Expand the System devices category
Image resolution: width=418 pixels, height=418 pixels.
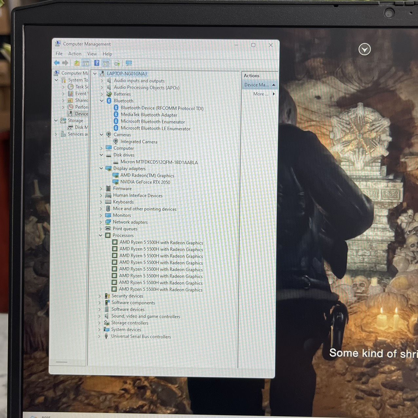click(x=100, y=330)
